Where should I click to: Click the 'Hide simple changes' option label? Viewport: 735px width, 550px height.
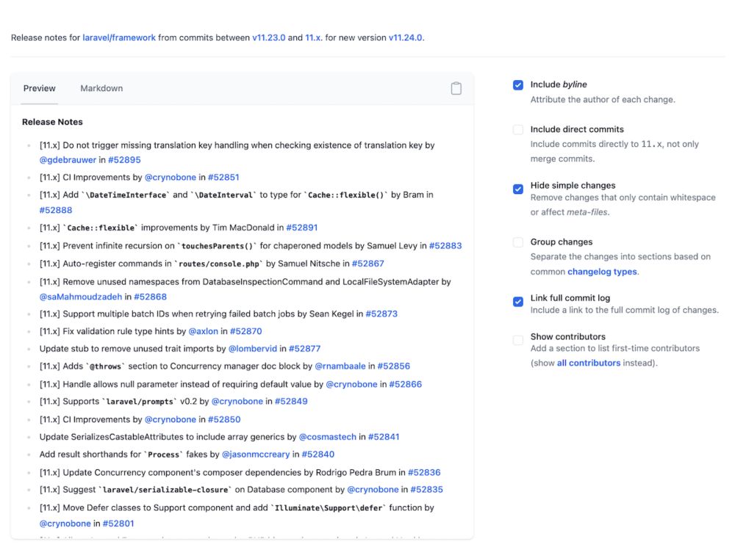point(573,185)
